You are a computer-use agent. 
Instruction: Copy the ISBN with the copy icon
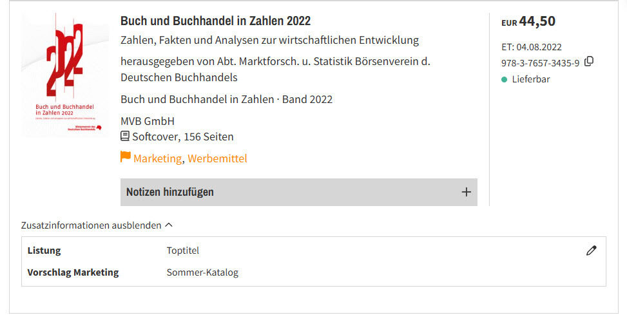pyautogui.click(x=589, y=62)
